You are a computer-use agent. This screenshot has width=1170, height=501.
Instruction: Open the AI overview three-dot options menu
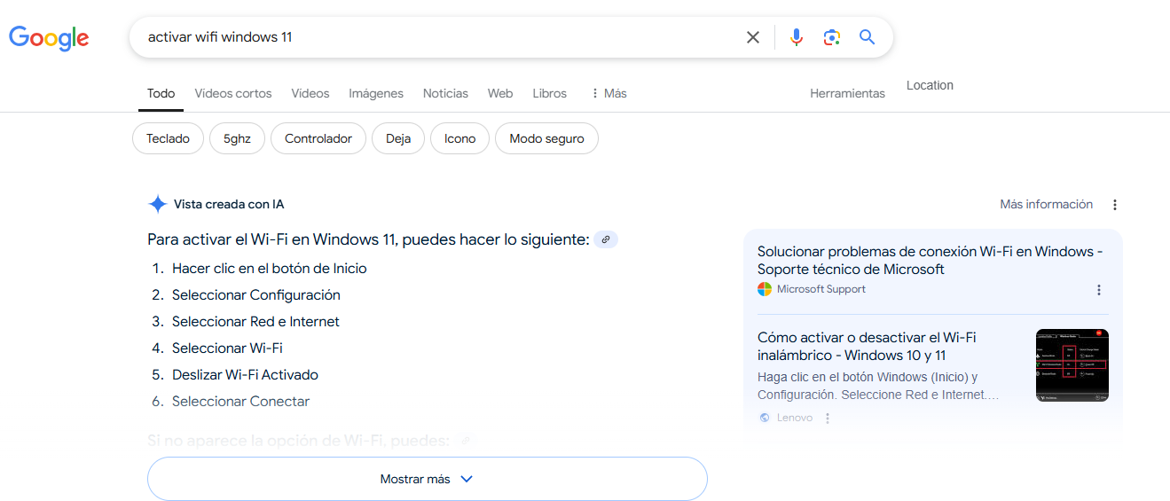click(1115, 205)
